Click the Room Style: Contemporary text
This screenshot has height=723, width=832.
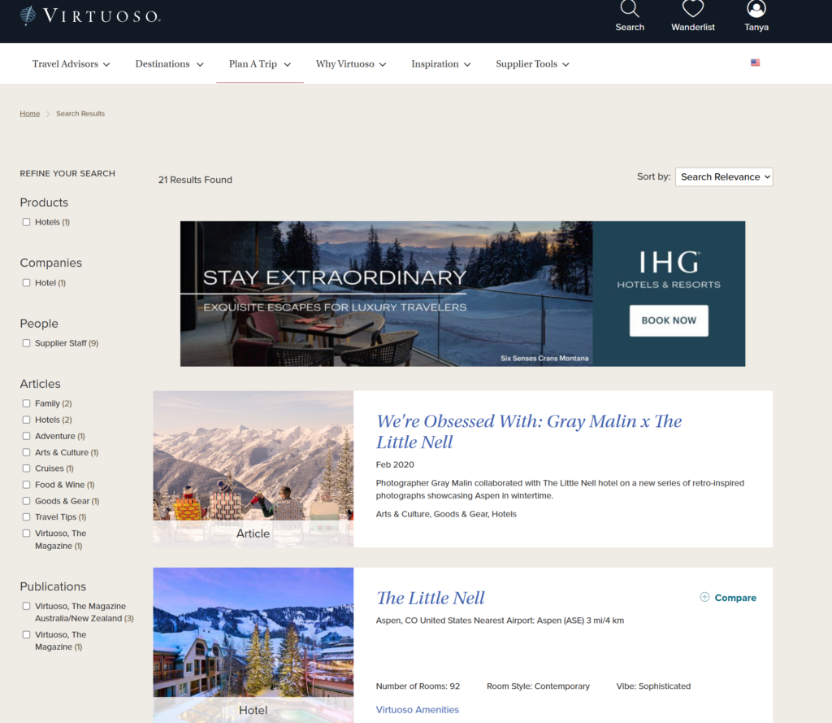pyautogui.click(x=538, y=686)
